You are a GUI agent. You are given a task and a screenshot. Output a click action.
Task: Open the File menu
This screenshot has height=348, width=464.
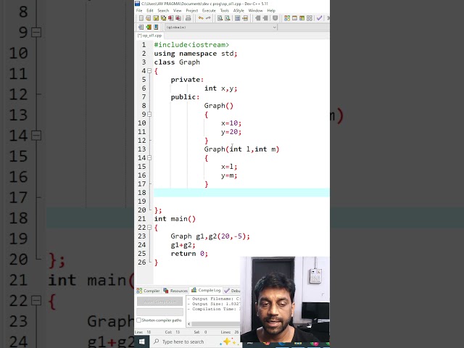click(139, 10)
